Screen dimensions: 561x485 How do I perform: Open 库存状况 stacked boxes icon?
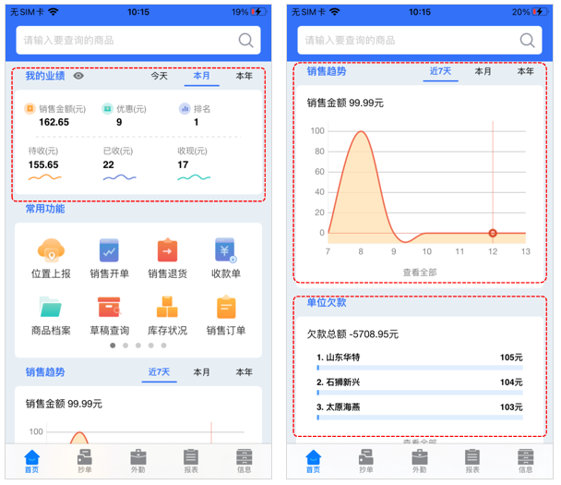pos(167,307)
